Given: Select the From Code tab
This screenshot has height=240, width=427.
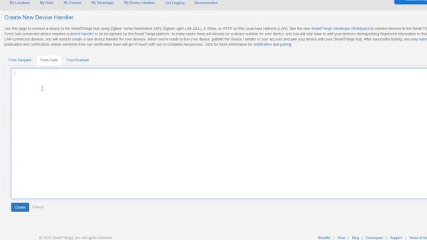Looking at the screenshot, I should (49, 60).
